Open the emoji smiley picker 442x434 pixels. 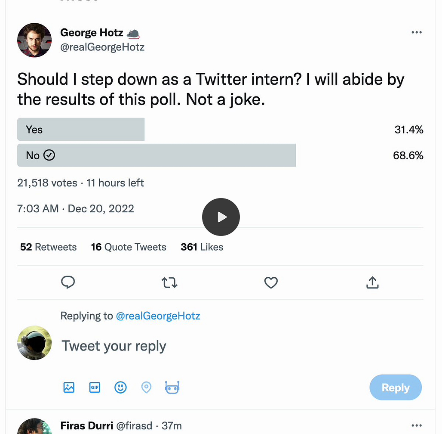click(x=120, y=387)
